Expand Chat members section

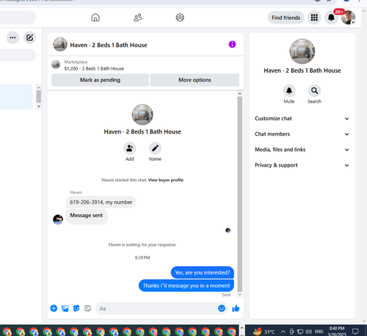click(302, 134)
